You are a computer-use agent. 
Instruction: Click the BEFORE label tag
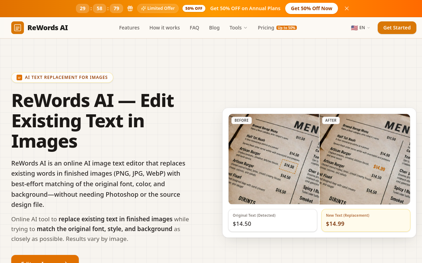(x=242, y=120)
